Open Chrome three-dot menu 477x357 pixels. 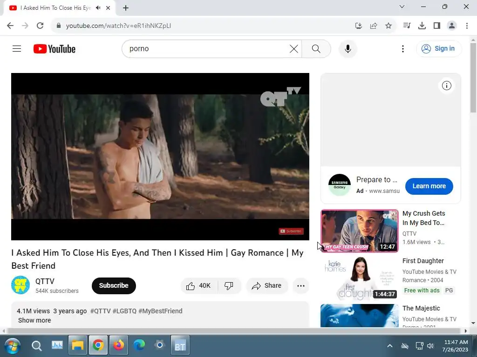[467, 26]
